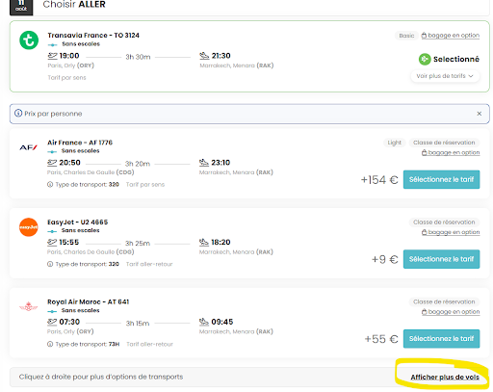The width and height of the screenshot is (493, 392).
Task: Select the EasyJet +9 € tarif
Action: click(441, 259)
